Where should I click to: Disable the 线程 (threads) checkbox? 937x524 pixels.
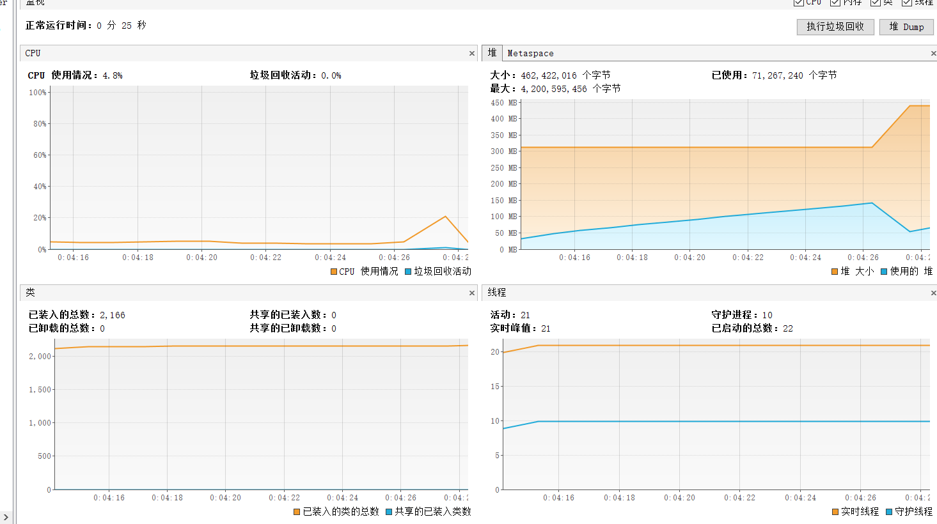(x=906, y=3)
